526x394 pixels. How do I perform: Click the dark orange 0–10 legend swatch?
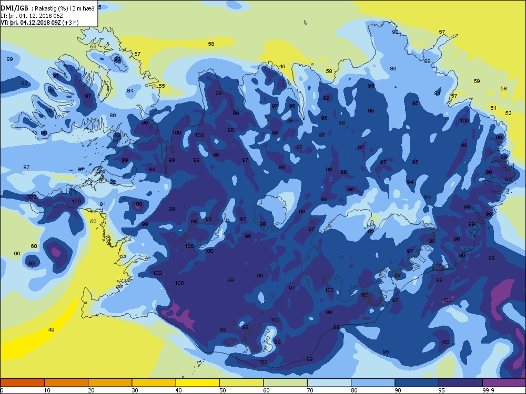click(22, 382)
